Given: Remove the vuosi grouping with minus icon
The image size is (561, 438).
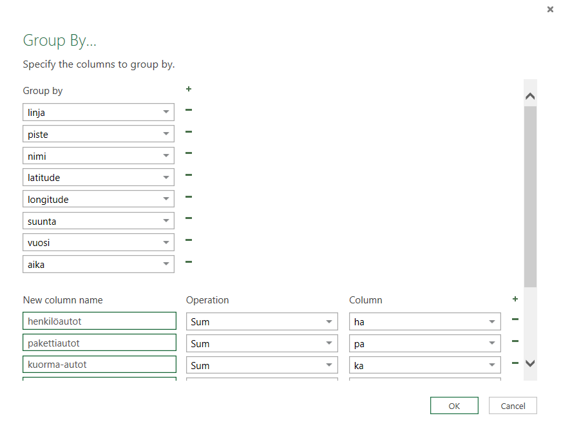Looking at the screenshot, I should pos(189,240).
